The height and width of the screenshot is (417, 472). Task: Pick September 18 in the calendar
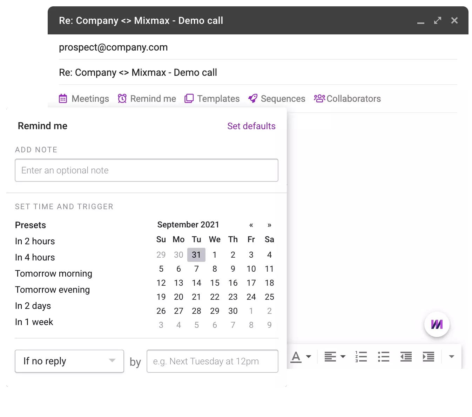pyautogui.click(x=269, y=283)
